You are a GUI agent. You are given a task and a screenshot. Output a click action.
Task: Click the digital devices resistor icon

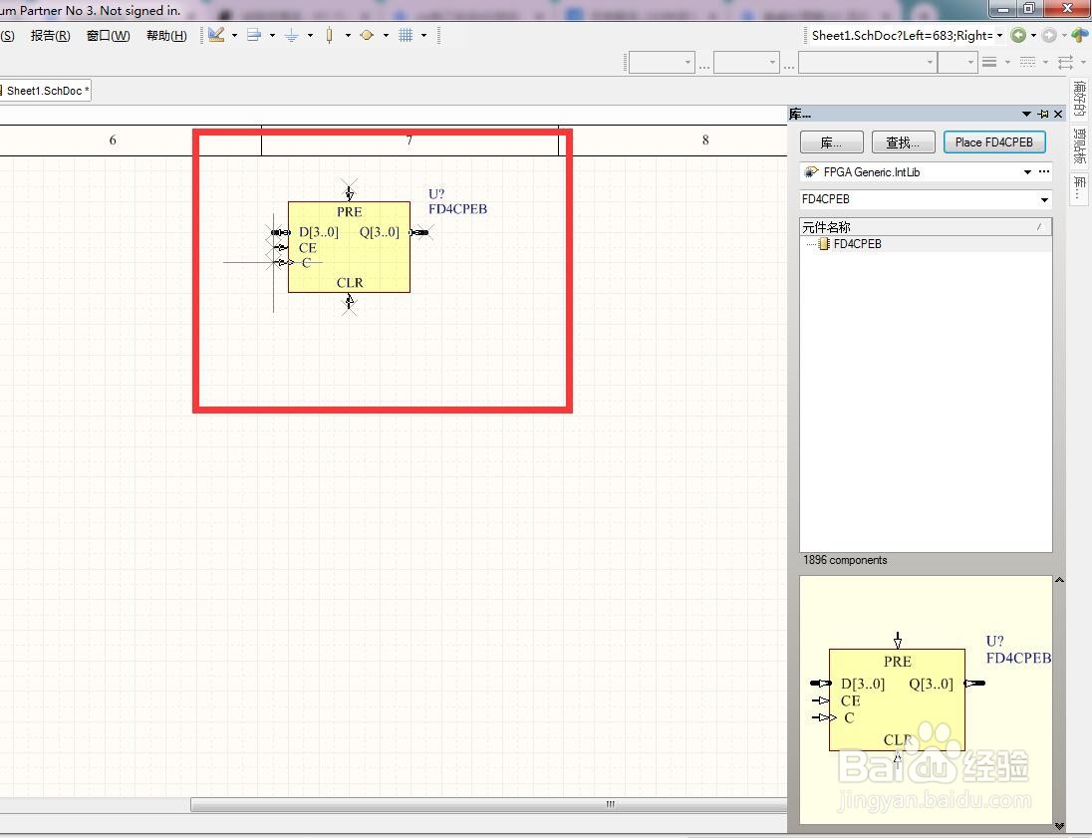click(330, 35)
